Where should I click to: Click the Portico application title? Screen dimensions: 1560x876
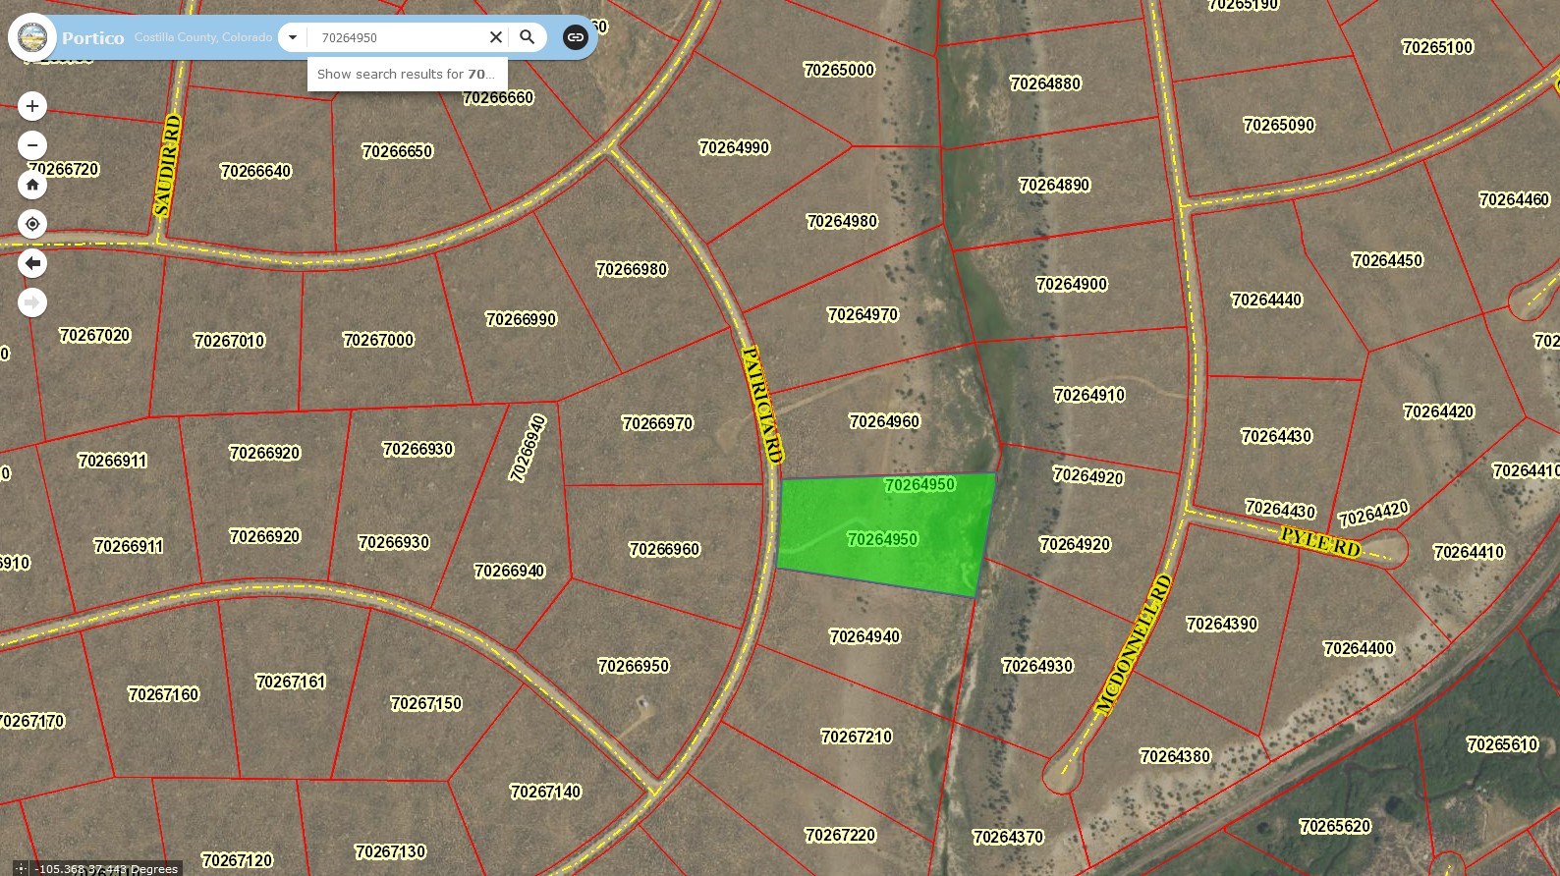click(93, 38)
